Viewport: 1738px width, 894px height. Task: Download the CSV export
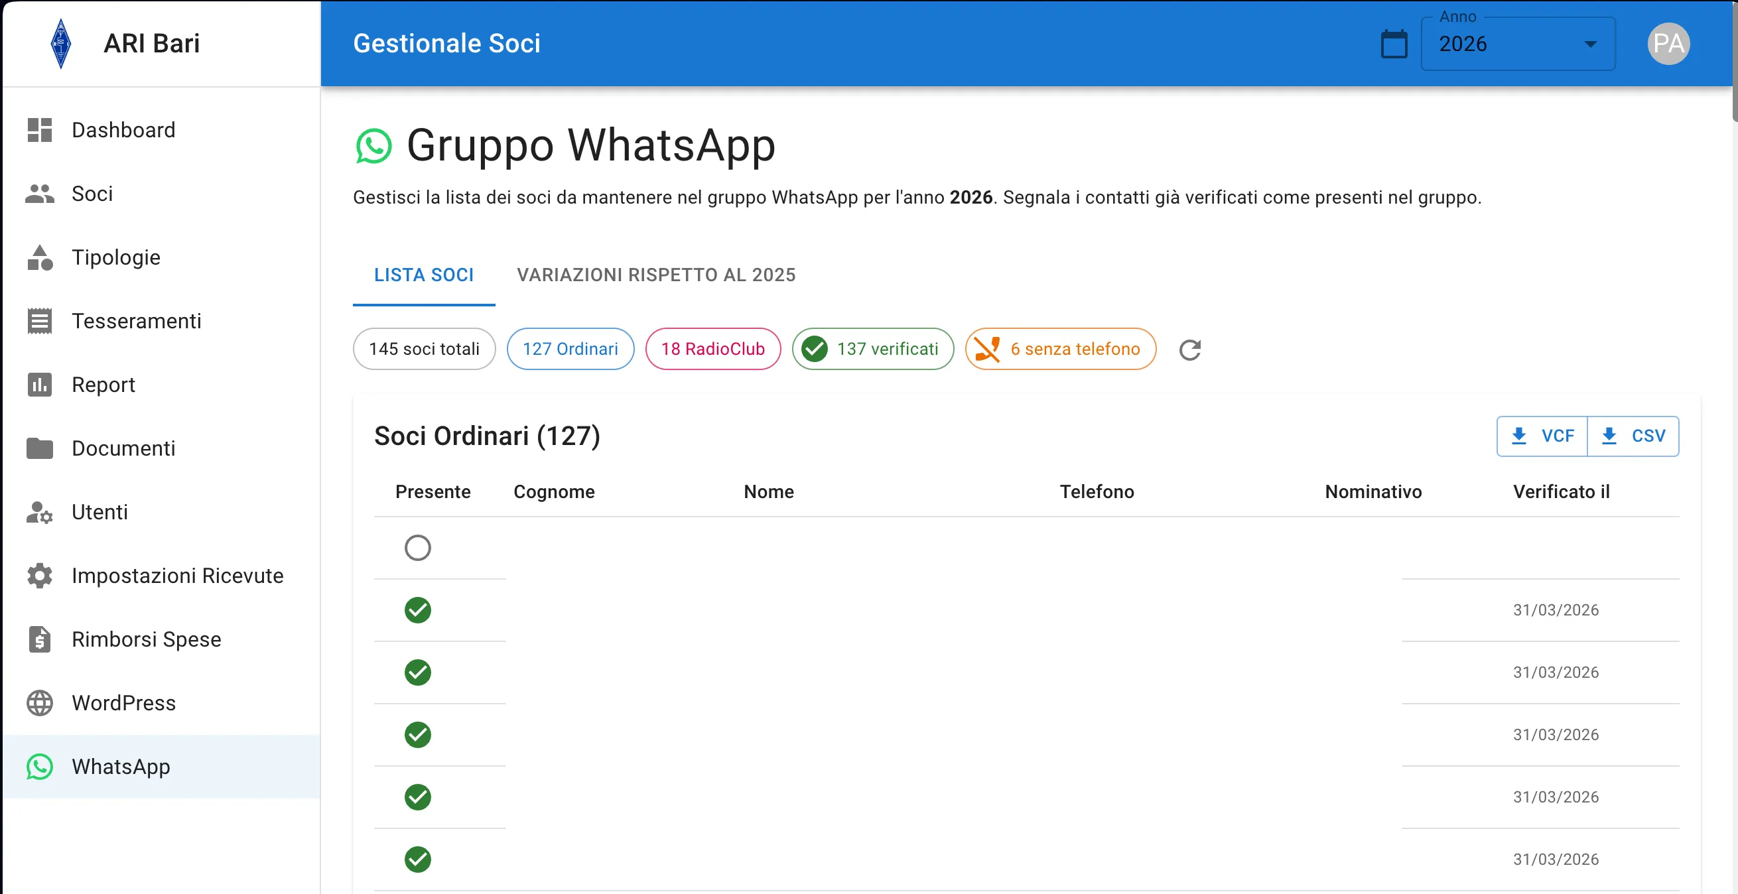pos(1633,436)
